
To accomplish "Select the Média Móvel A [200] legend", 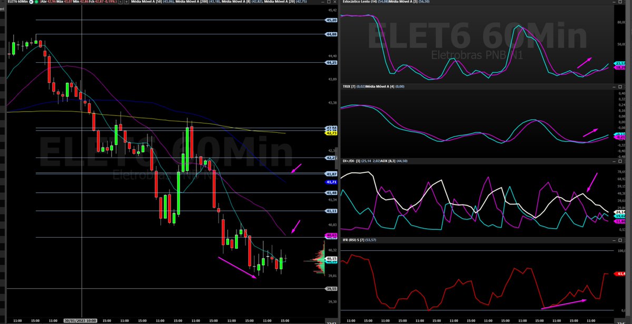I will 192,2.
